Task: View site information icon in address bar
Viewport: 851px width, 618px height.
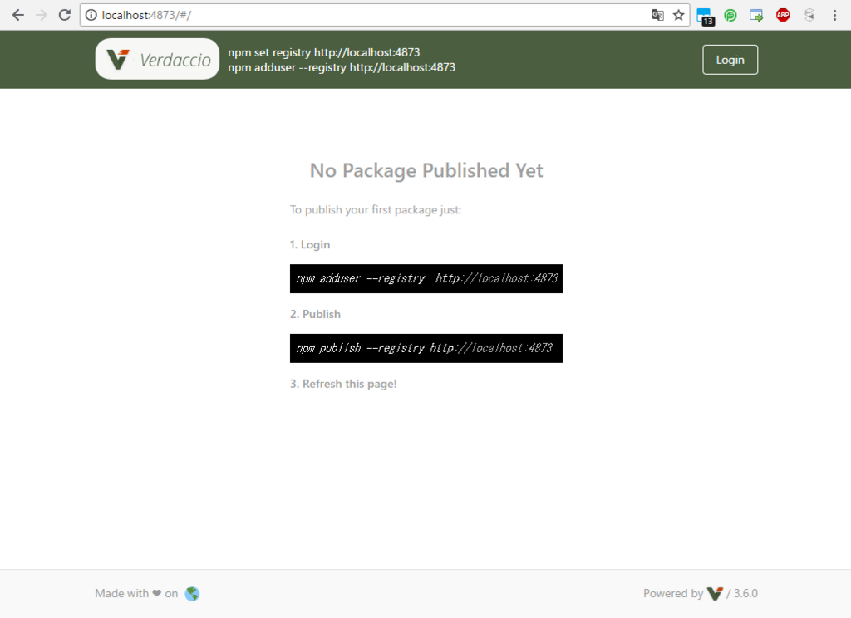Action: pyautogui.click(x=91, y=15)
